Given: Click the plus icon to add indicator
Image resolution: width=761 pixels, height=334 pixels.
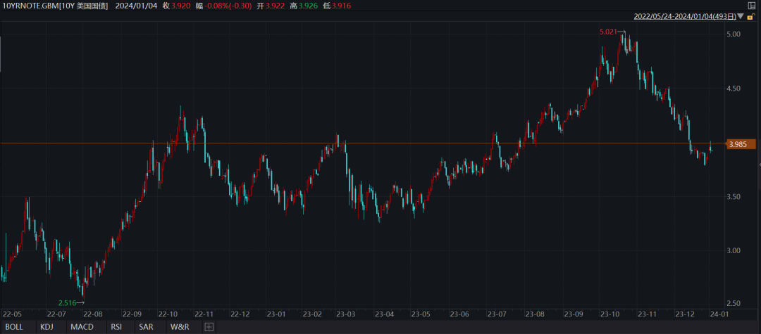Looking at the screenshot, I should click(209, 327).
